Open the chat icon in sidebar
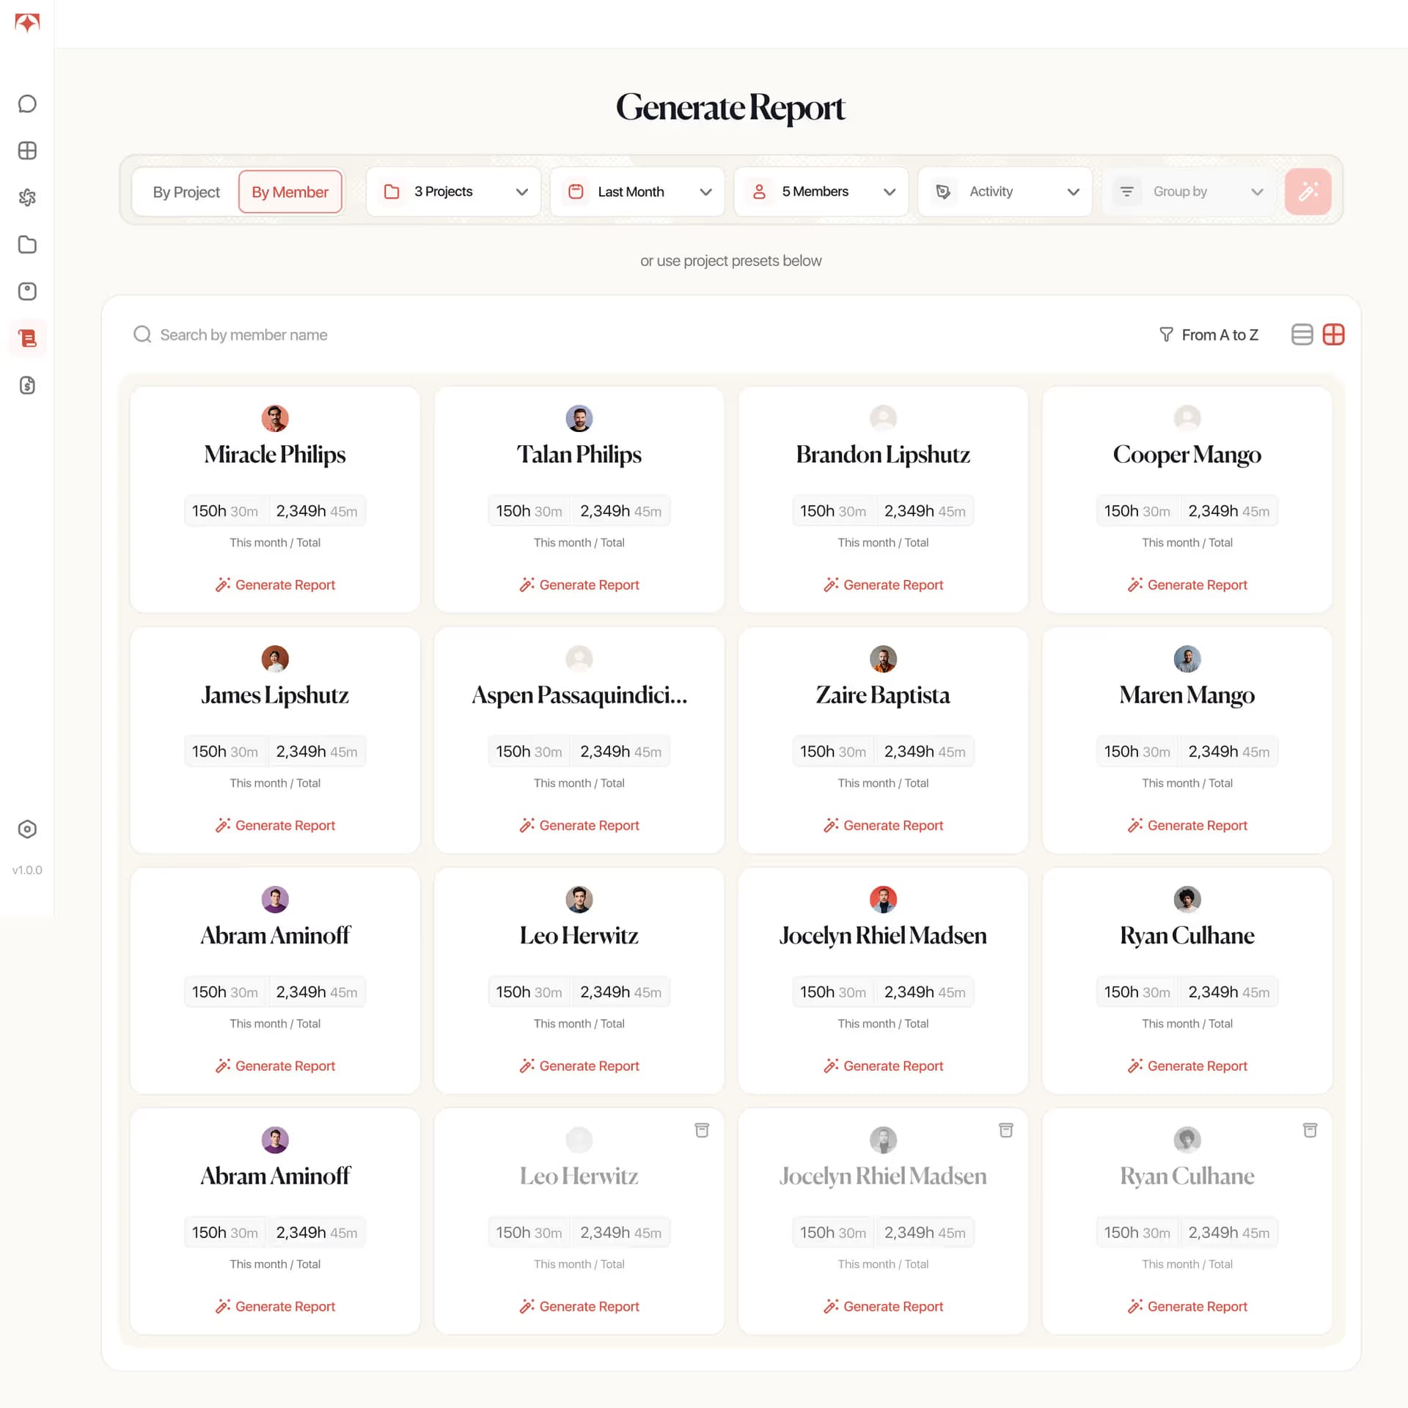 (x=27, y=104)
